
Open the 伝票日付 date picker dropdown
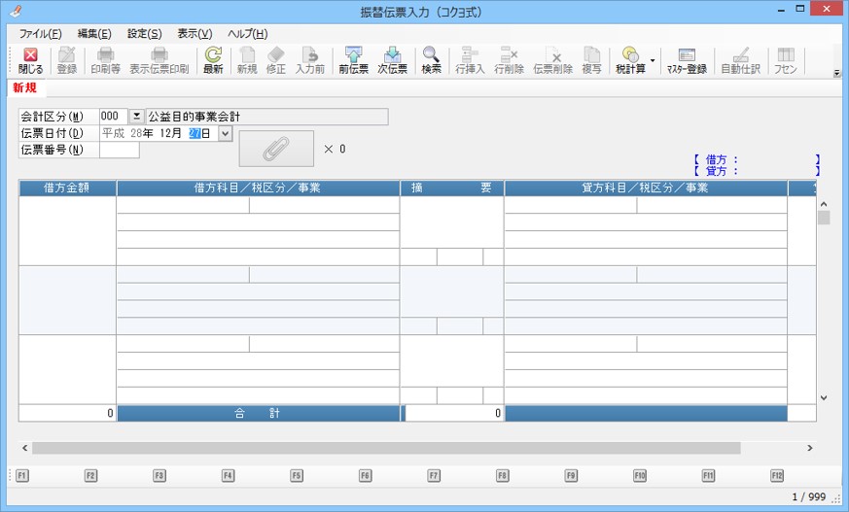coord(226,133)
